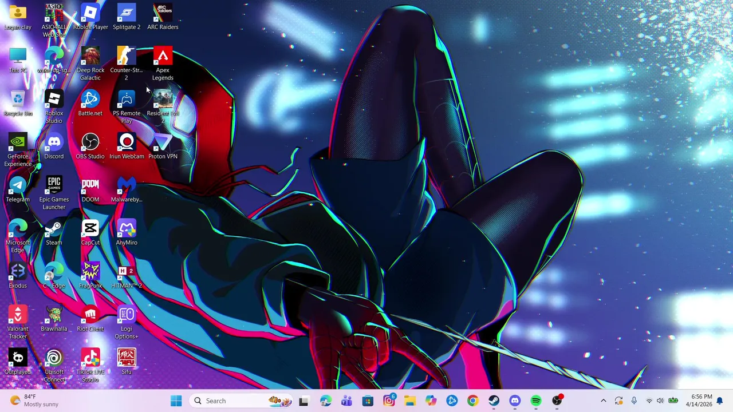
Task: Open Microsoft Edge from the taskbar
Action: [325, 401]
